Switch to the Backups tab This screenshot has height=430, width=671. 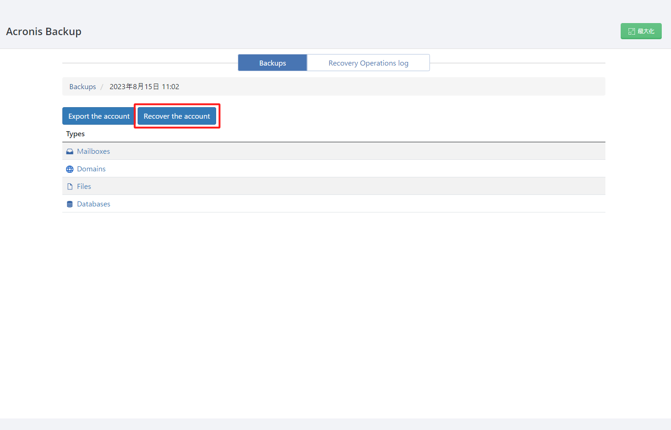pos(272,63)
